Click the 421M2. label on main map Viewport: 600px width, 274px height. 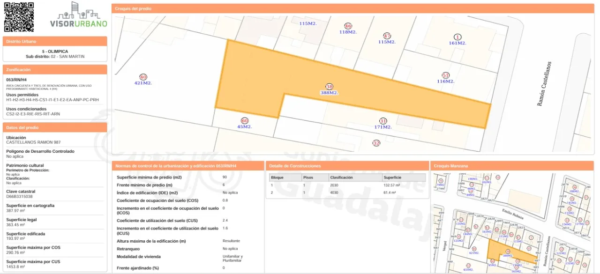coord(143,83)
